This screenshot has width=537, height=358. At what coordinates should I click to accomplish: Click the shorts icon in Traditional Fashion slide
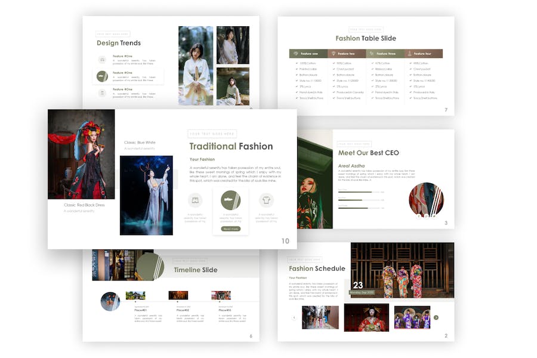(x=195, y=200)
